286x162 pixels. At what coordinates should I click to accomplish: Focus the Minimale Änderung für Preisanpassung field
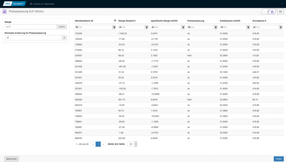click(x=33, y=38)
